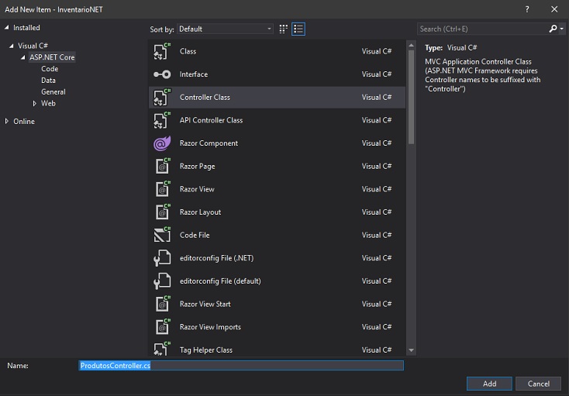Click the Razor View template icon

click(x=163, y=189)
